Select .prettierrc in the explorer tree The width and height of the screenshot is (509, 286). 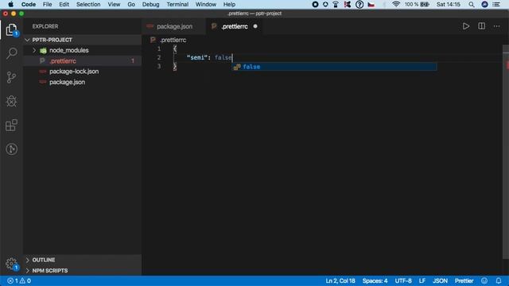click(83, 61)
